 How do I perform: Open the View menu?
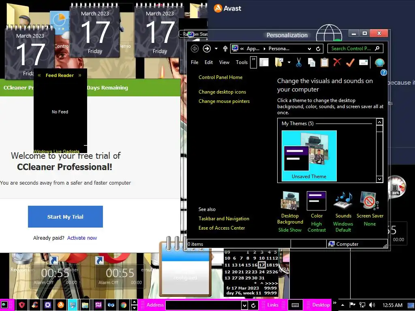click(224, 62)
